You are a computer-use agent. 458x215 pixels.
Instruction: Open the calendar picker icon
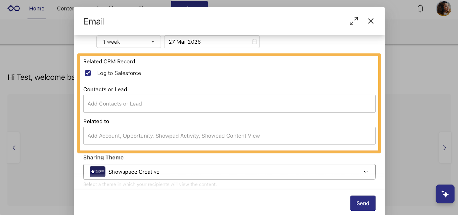(254, 42)
